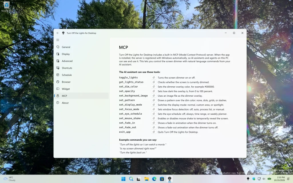Image resolution: width=293 pixels, height=183 pixels.
Task: Open File Explorer from the taskbar
Action: [146, 179]
